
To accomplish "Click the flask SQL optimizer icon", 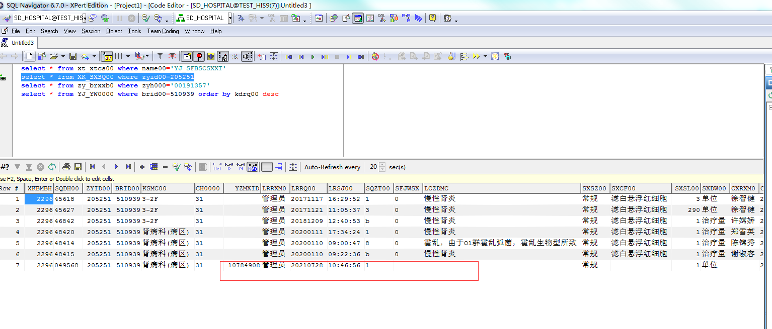I will click(x=451, y=57).
